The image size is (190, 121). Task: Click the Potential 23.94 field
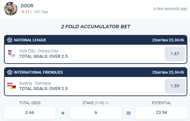[x=161, y=113]
